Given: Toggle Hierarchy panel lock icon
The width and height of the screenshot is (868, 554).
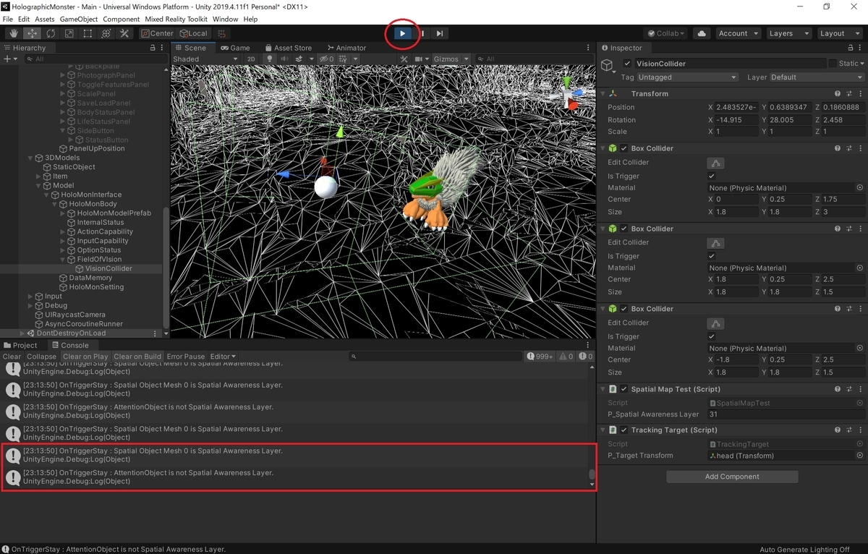Looking at the screenshot, I should point(152,48).
